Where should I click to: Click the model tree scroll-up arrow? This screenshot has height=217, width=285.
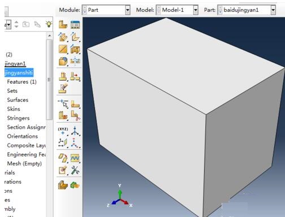[50, 36]
